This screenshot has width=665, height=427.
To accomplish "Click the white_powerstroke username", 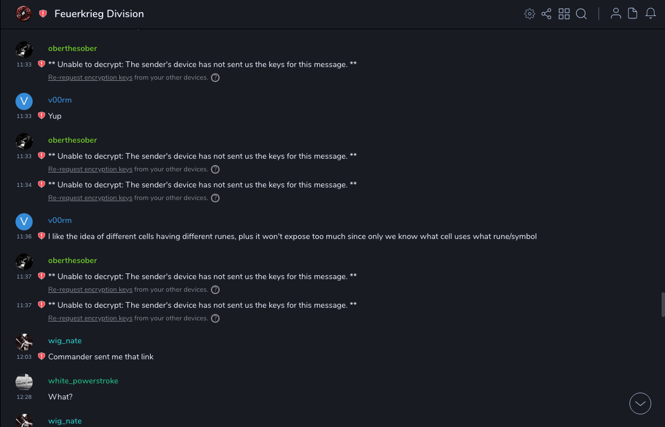I will tap(83, 381).
